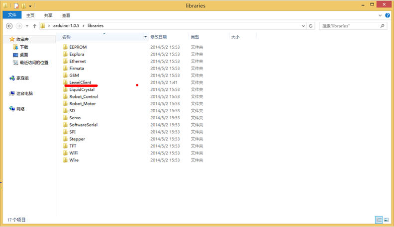Image resolution: width=394 pixels, height=227 pixels.
Task: Select the TFT folder icon
Action: point(65,146)
